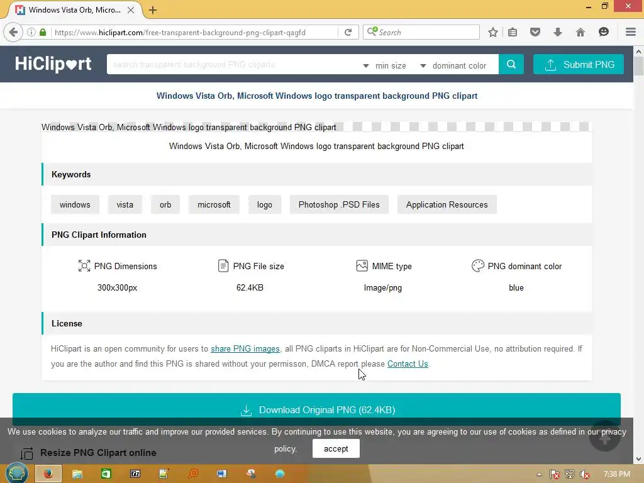Click the green padlock security icon
The width and height of the screenshot is (644, 483).
click(x=43, y=32)
